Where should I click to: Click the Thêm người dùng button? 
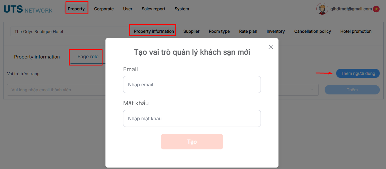[x=358, y=73]
